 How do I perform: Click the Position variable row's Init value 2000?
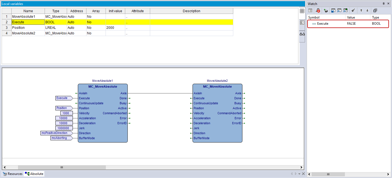(x=115, y=28)
